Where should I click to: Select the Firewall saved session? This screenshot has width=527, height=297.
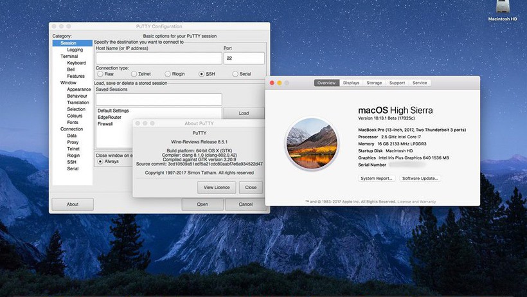tap(105, 124)
